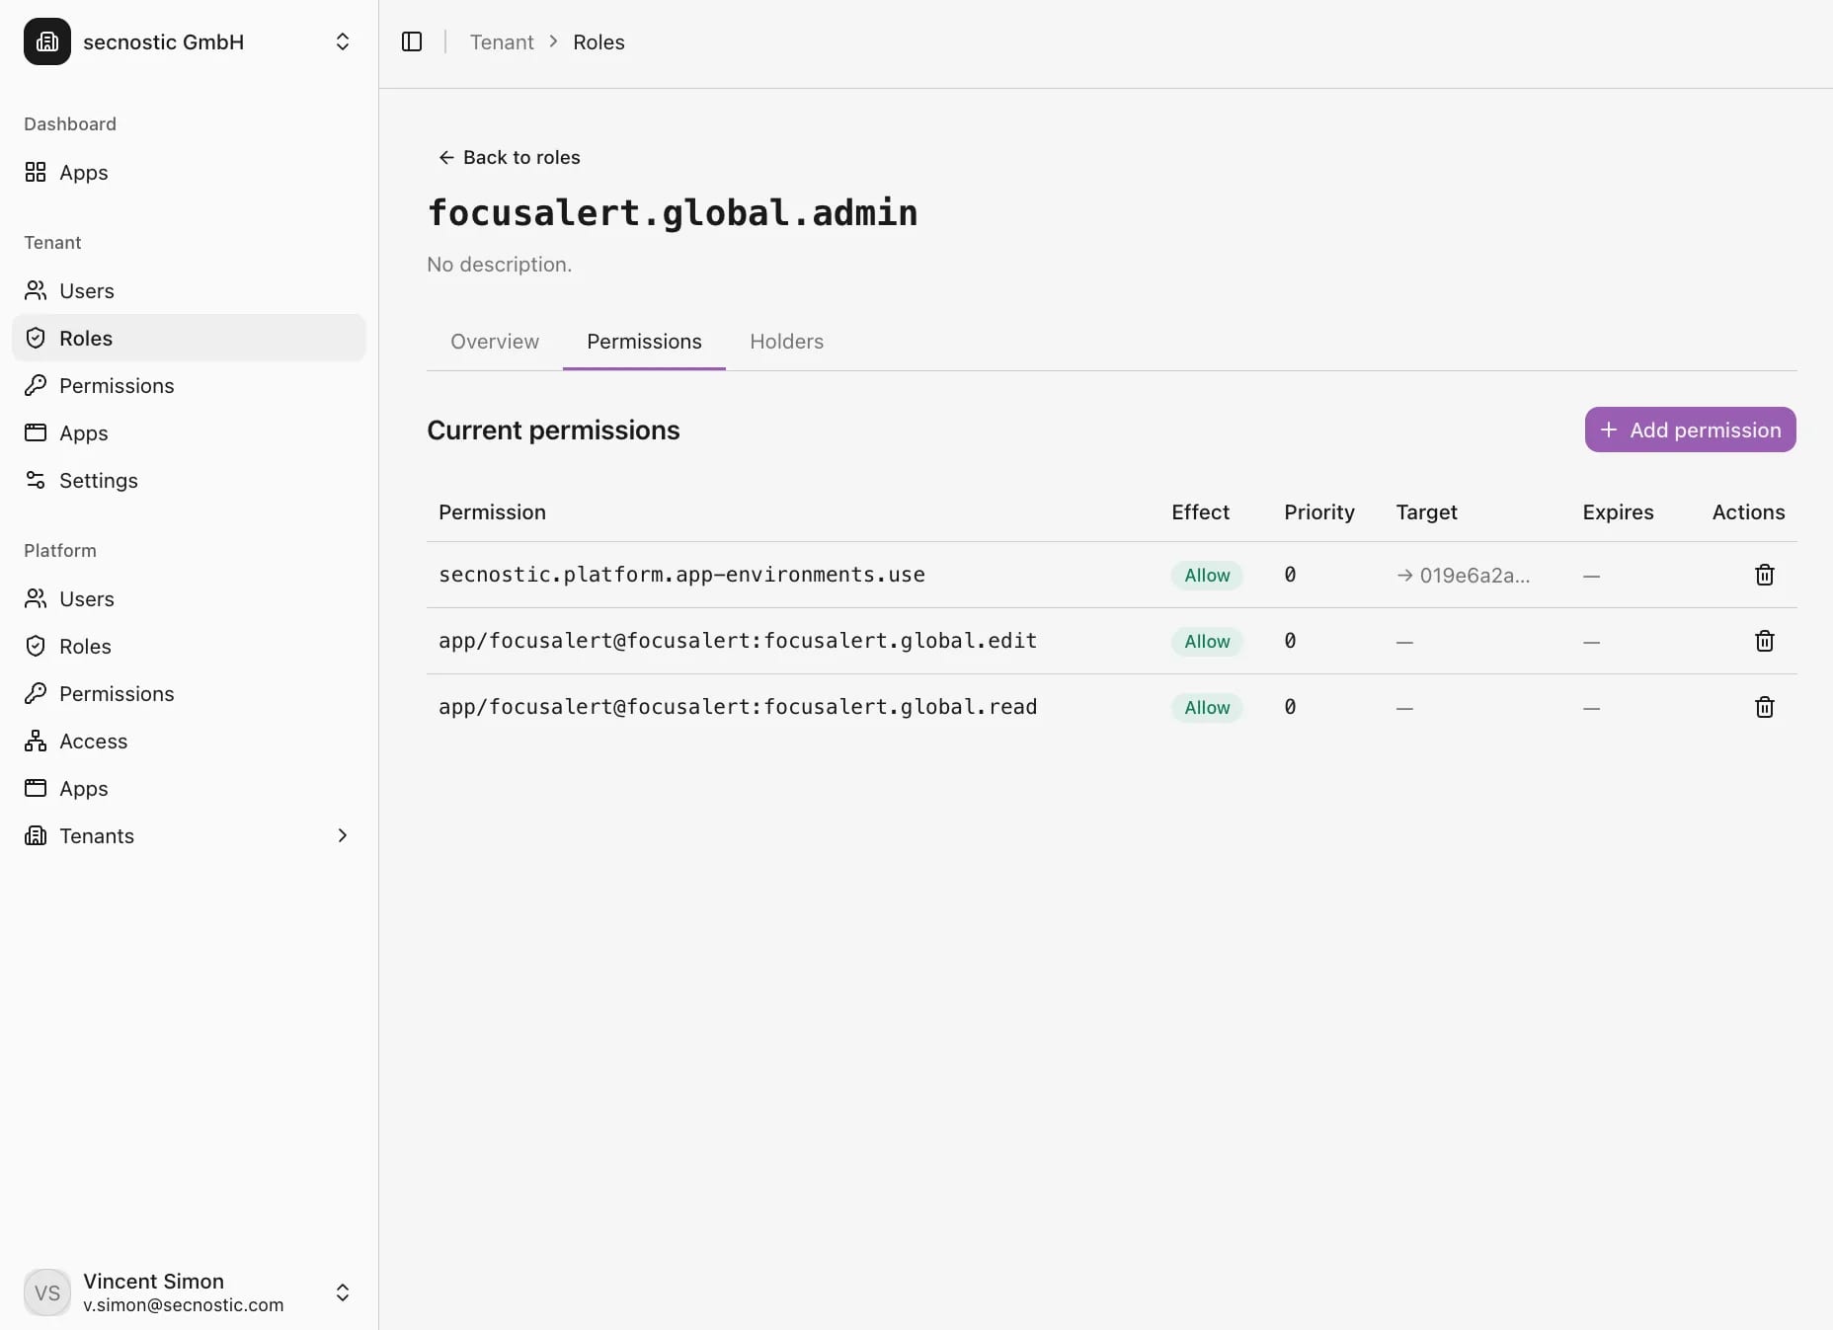
Task: Select secnostic.platform.app-environments.use permission name
Action: click(x=681, y=575)
